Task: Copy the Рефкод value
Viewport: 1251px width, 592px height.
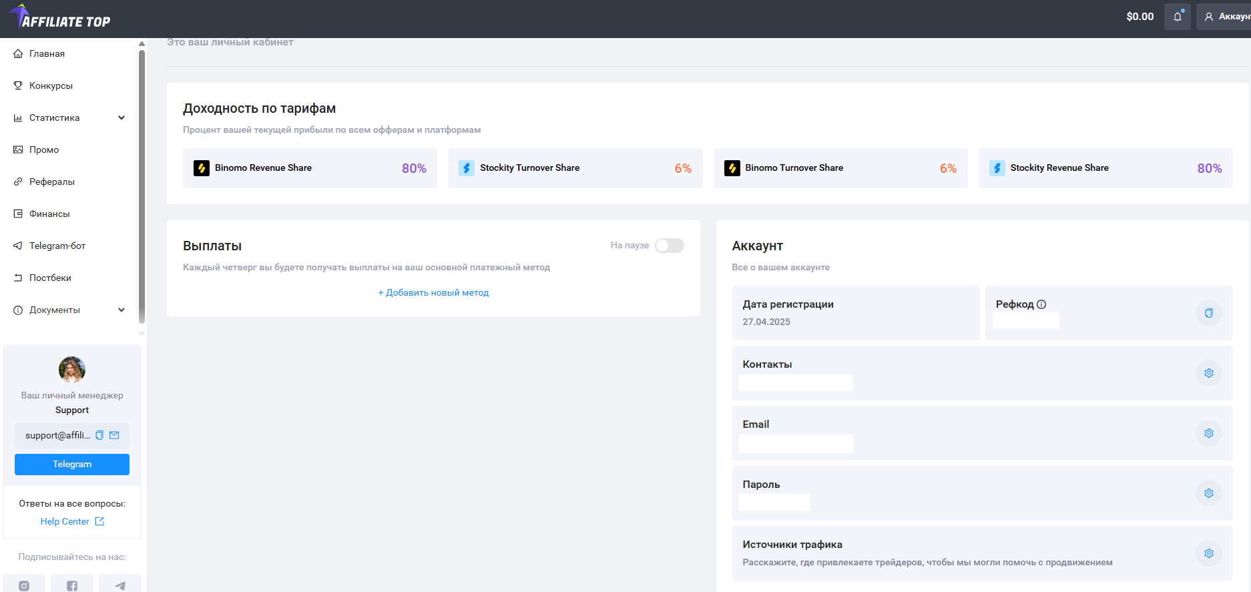Action: point(1209,313)
